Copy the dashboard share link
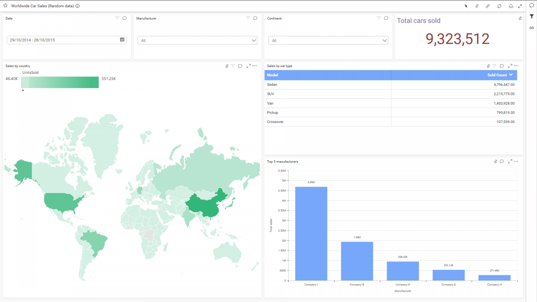Viewport: 537px width, 302px height. [488, 6]
